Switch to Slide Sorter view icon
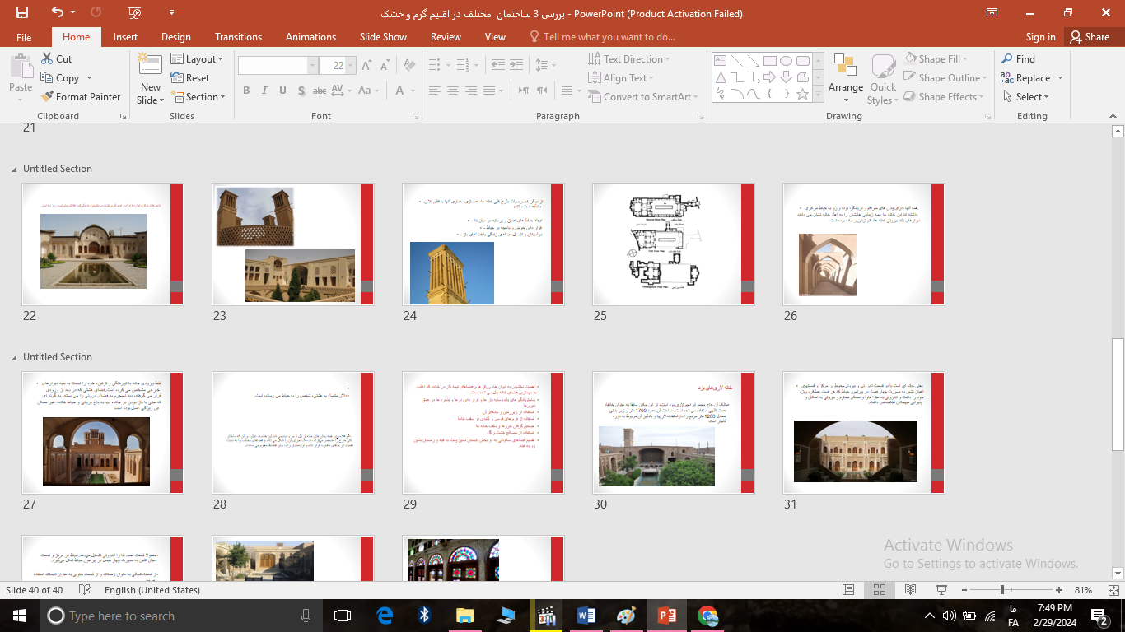The width and height of the screenshot is (1125, 632). point(879,590)
